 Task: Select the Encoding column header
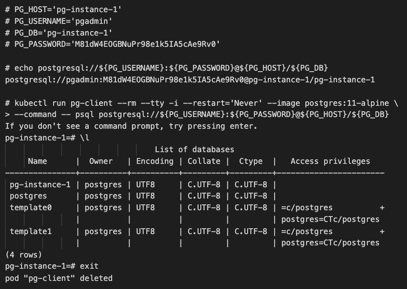point(155,161)
